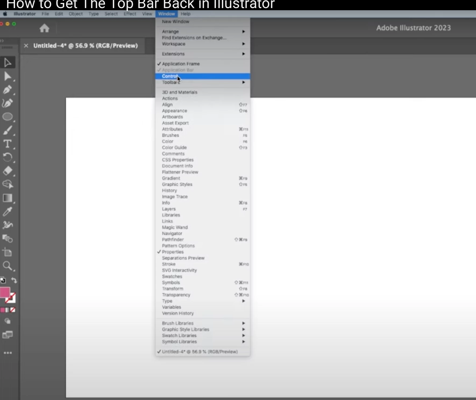The height and width of the screenshot is (400, 476).
Task: Open the Edit menu
Action: click(x=59, y=14)
